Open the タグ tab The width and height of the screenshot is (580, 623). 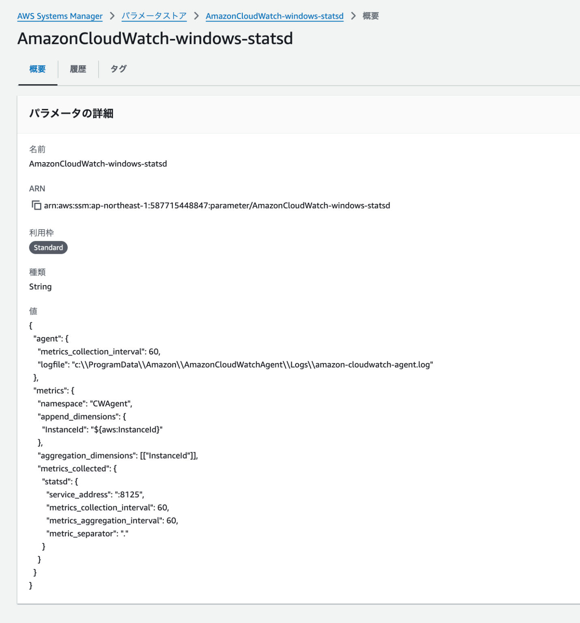119,69
